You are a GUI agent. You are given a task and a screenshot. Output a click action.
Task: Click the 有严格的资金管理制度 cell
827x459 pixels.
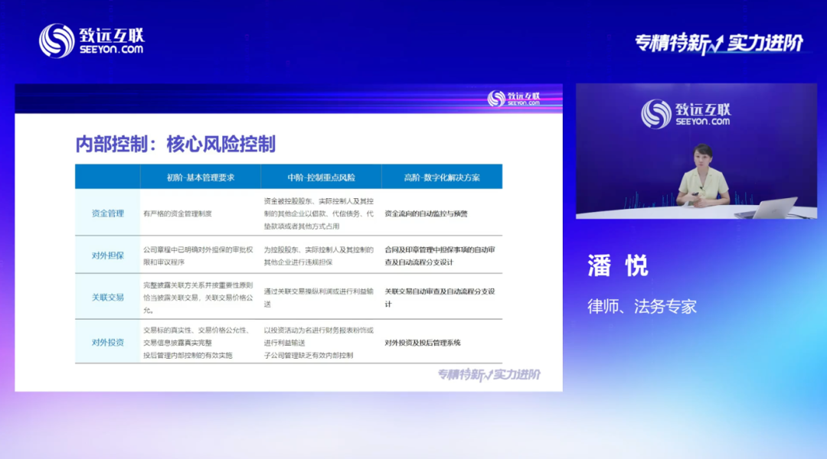tap(177, 213)
